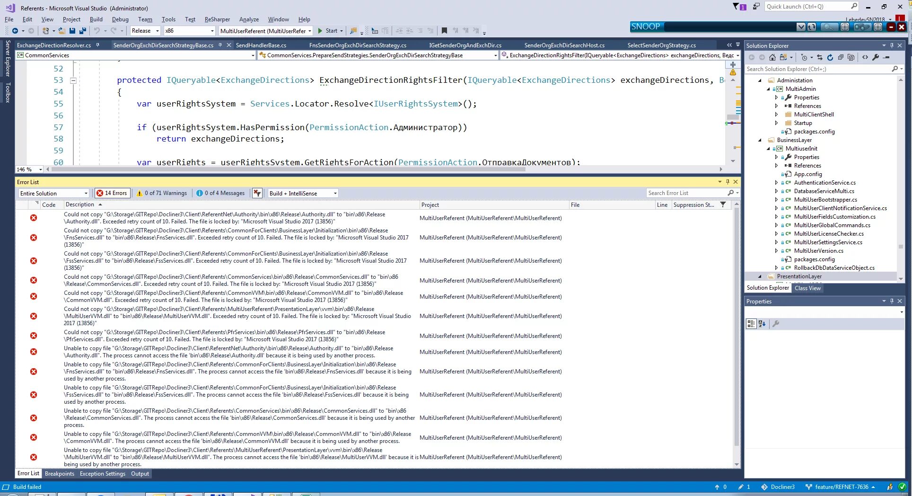This screenshot has height=496, width=912.
Task: Click the Docliner3 repository in status bar
Action: pyautogui.click(x=778, y=487)
